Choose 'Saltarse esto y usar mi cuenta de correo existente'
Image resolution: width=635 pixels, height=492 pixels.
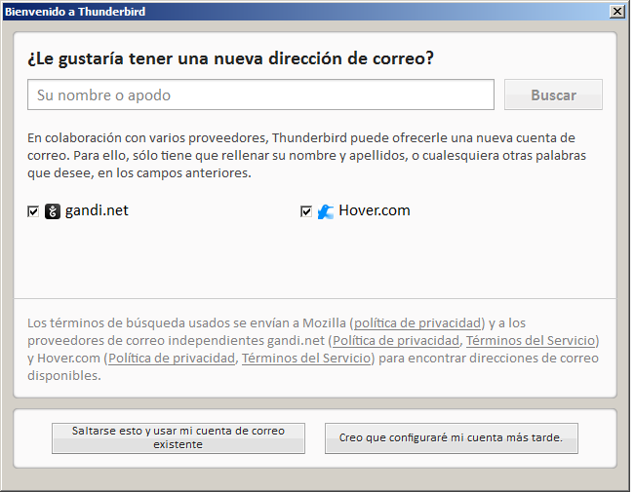coord(179,438)
